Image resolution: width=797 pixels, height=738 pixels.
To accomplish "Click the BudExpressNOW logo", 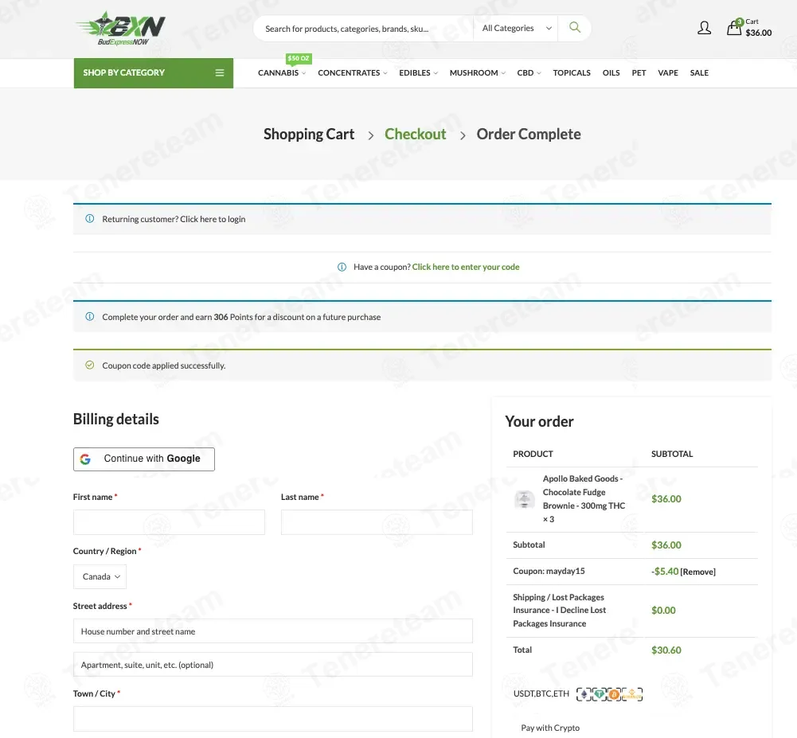I will point(121,29).
